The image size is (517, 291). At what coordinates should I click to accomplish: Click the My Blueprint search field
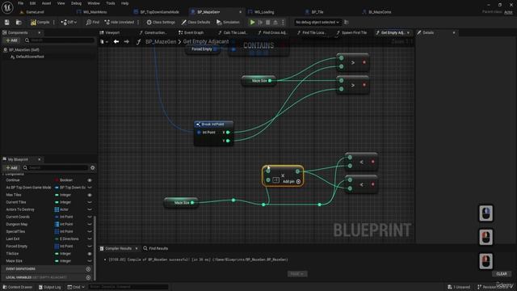[56, 167]
